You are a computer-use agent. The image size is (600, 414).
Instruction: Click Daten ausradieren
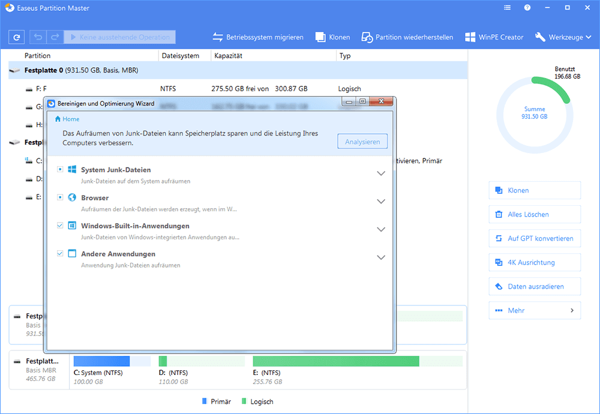point(535,287)
